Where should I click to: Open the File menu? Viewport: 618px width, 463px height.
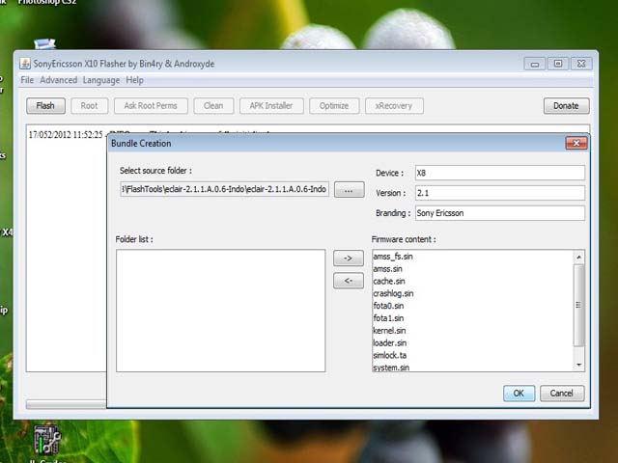(27, 80)
